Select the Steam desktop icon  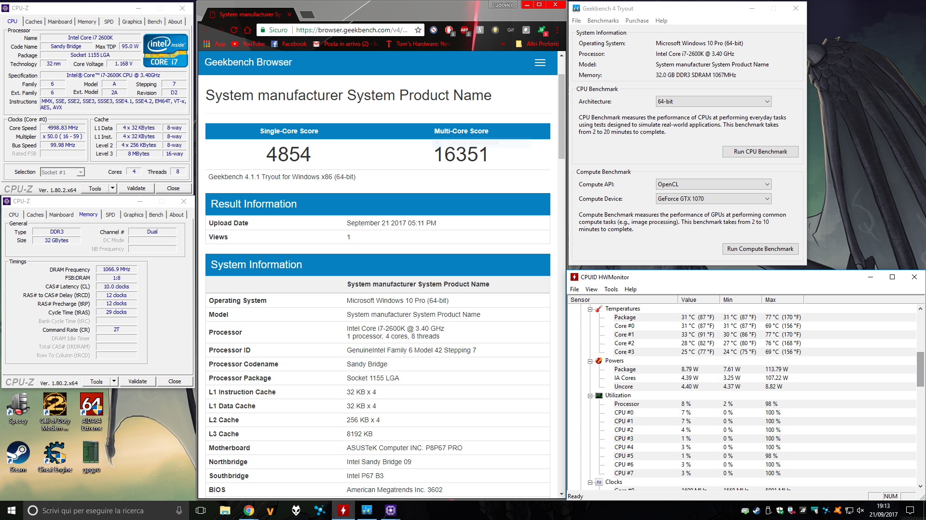tap(18, 457)
